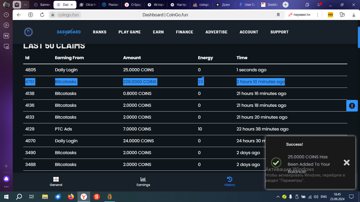
Task: Open the Windows notification center
Action: point(351,196)
